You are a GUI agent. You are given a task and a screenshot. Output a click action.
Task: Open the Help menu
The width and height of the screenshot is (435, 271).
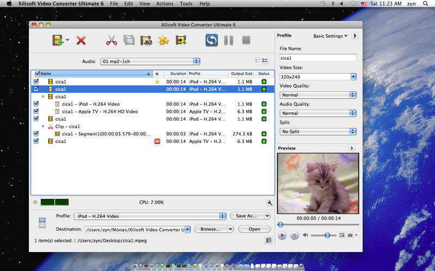(x=205, y=4)
